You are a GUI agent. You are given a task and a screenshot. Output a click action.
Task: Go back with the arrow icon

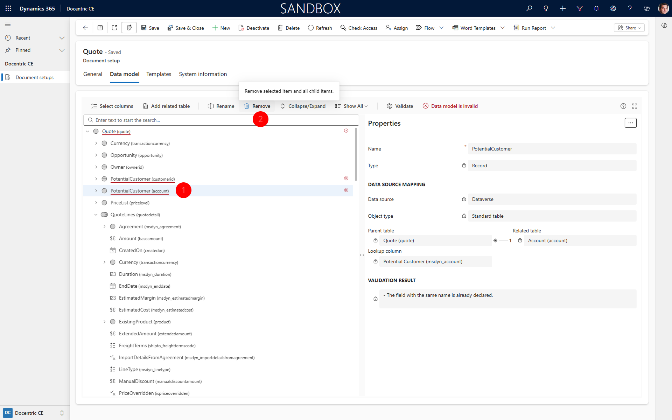pyautogui.click(x=85, y=28)
